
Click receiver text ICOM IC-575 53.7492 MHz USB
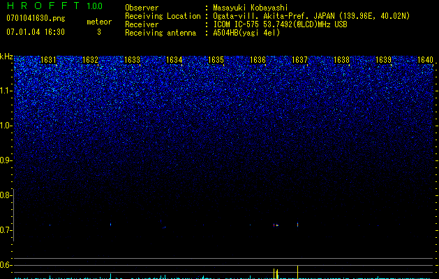tap(281, 24)
